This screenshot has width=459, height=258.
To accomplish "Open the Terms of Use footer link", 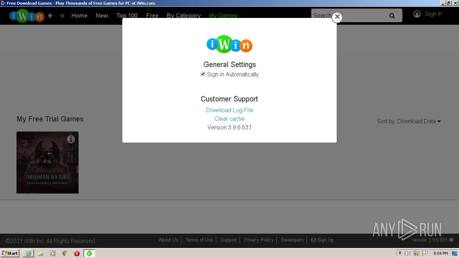I will point(199,240).
